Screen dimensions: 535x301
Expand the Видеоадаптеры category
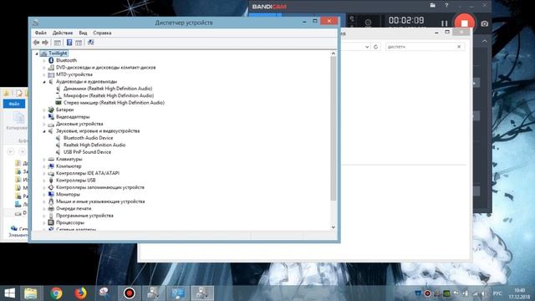coord(44,117)
